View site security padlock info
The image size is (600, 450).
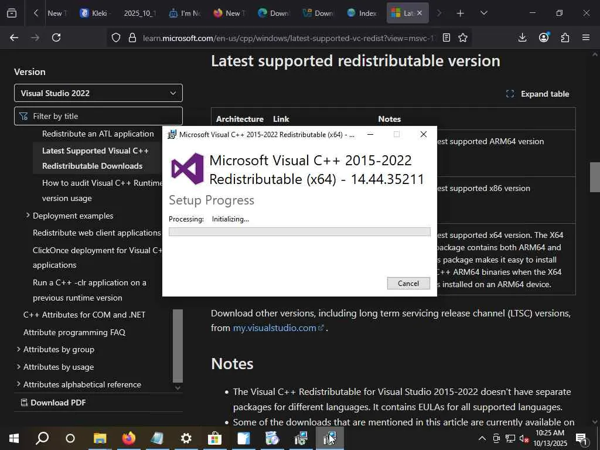pos(132,37)
